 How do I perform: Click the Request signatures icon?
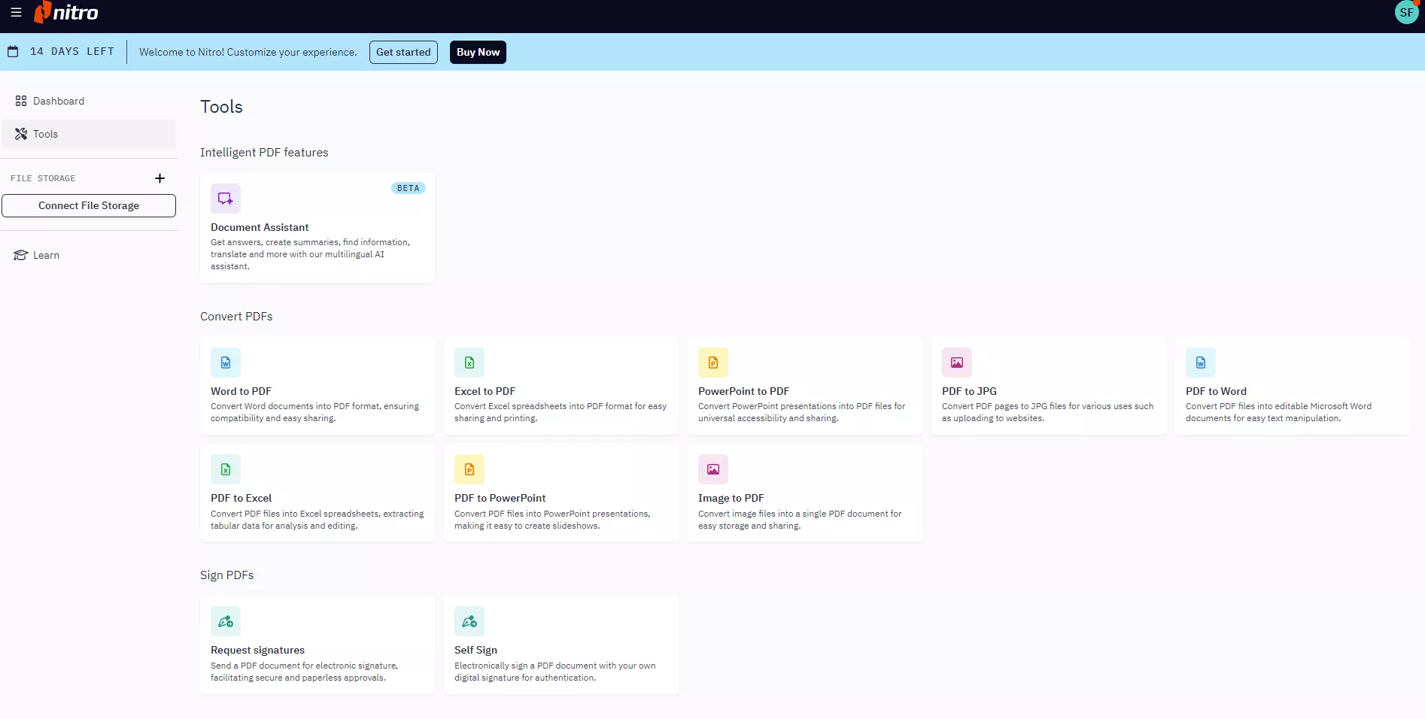pos(226,621)
